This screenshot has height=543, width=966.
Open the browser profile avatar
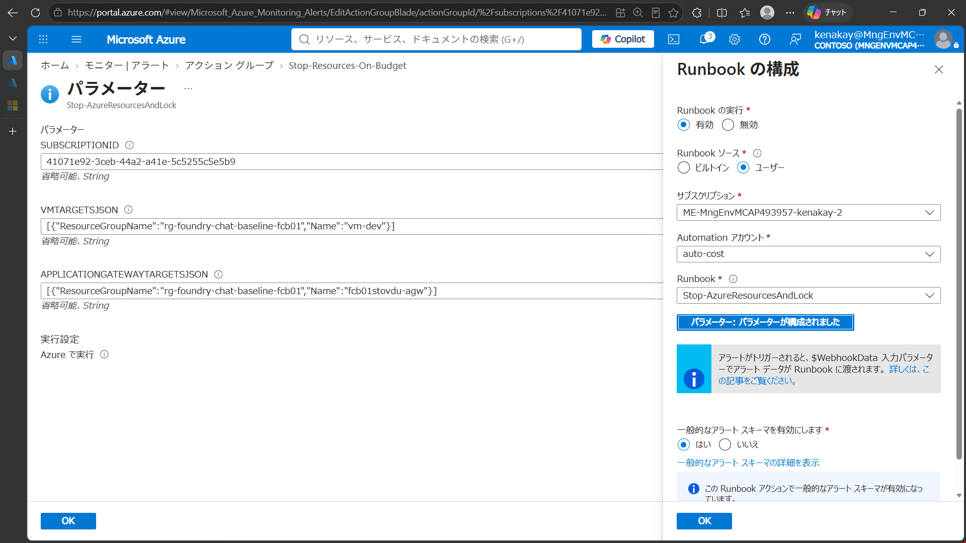(x=767, y=13)
